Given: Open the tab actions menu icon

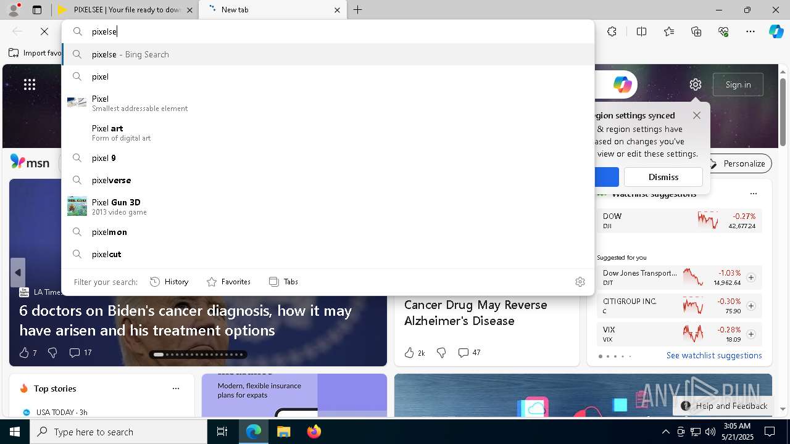Looking at the screenshot, I should 37,10.
